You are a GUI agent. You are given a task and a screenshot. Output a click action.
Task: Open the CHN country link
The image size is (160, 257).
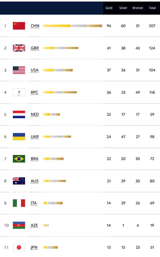point(35,26)
